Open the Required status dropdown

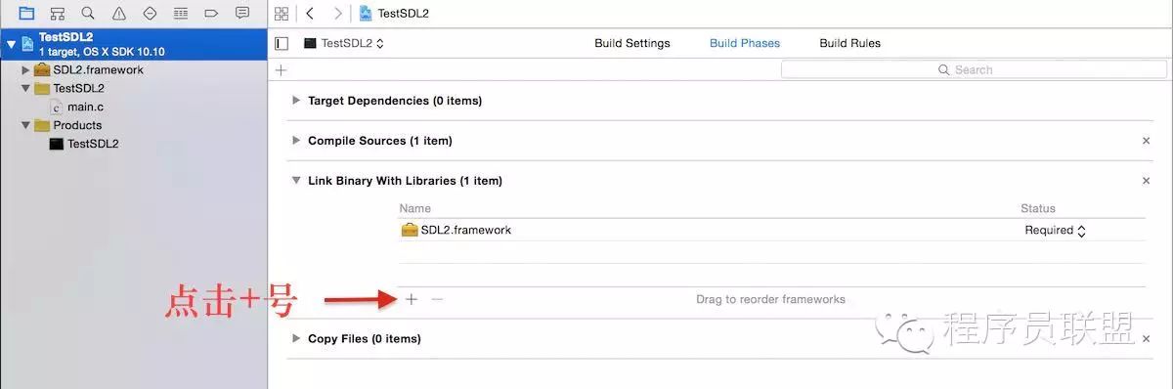click(x=1056, y=230)
